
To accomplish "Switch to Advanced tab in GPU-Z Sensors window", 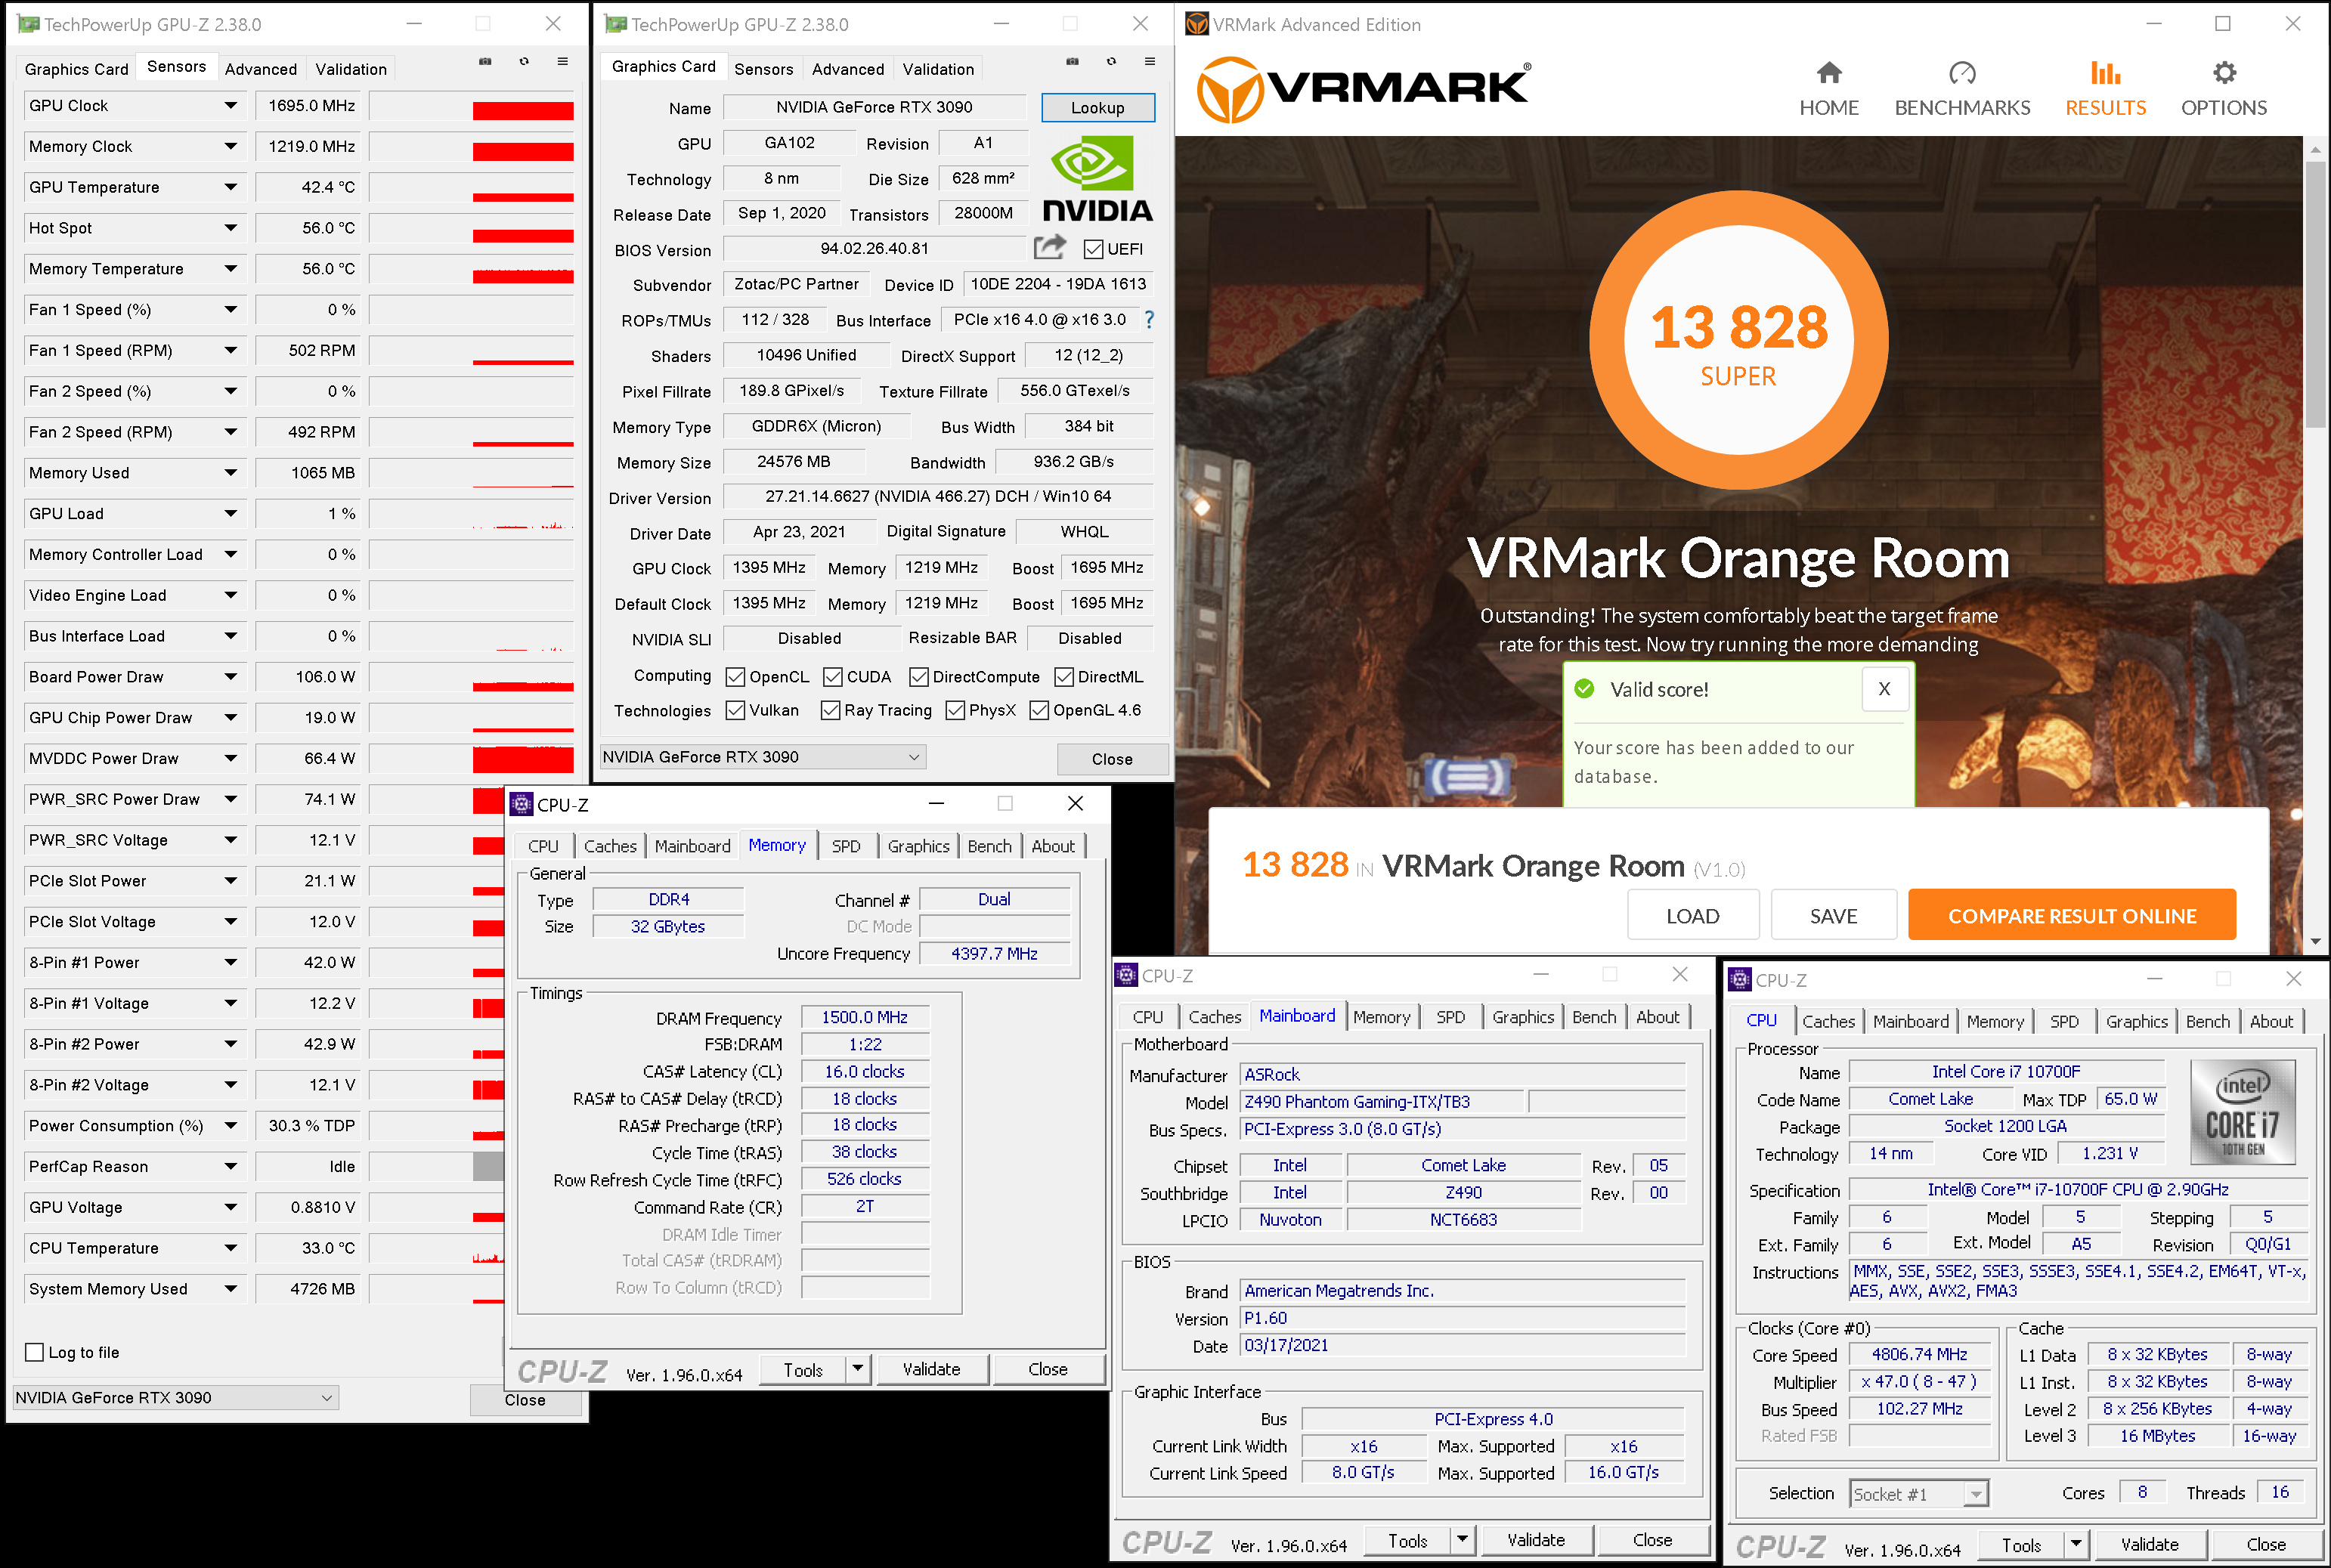I will pos(260,69).
